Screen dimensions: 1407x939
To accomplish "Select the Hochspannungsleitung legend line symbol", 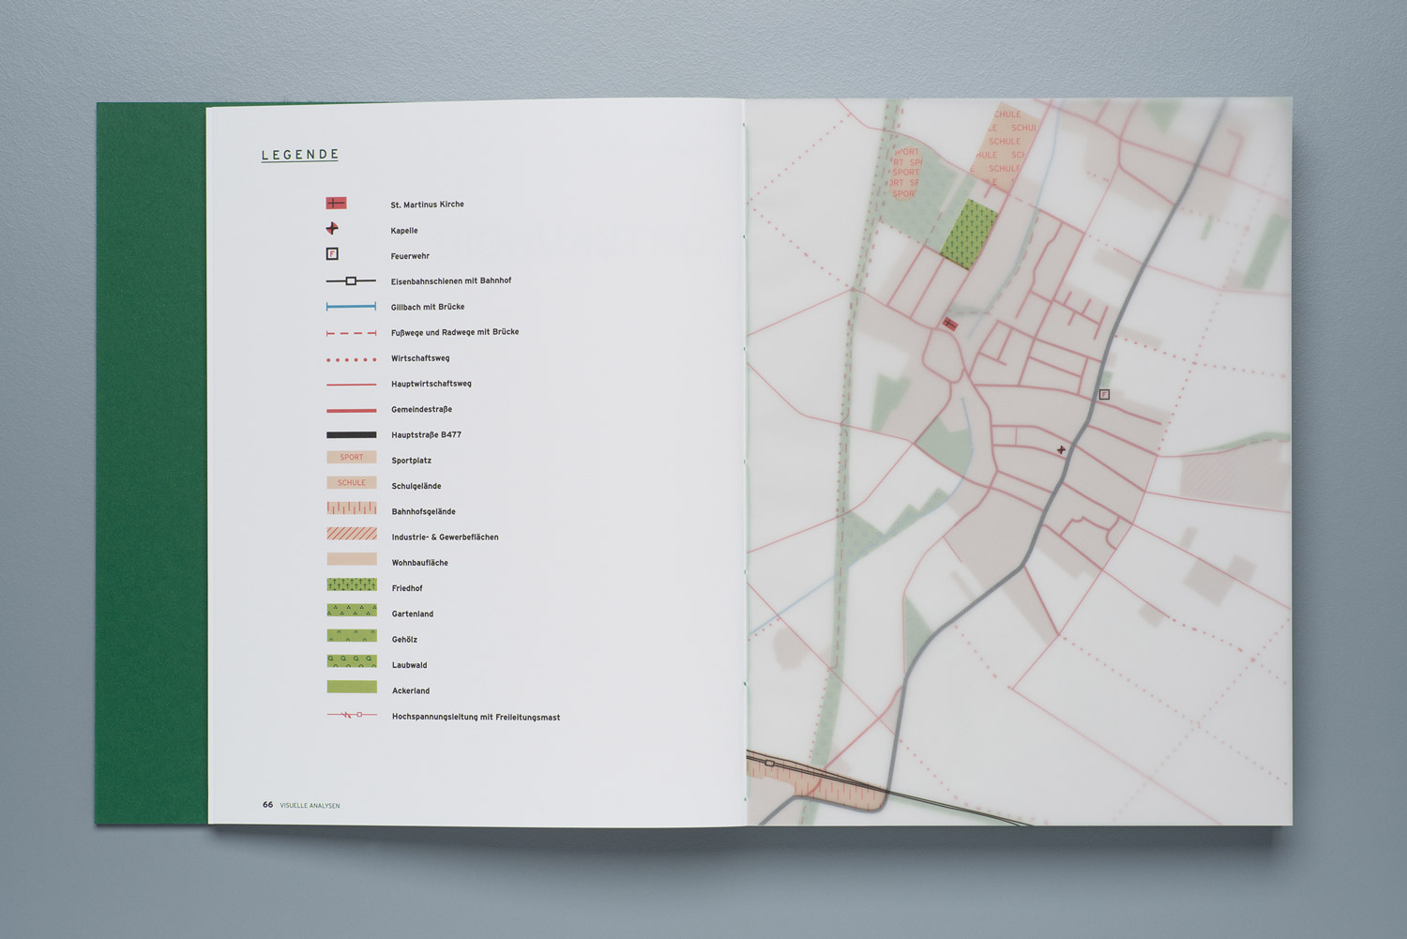I will tap(351, 716).
